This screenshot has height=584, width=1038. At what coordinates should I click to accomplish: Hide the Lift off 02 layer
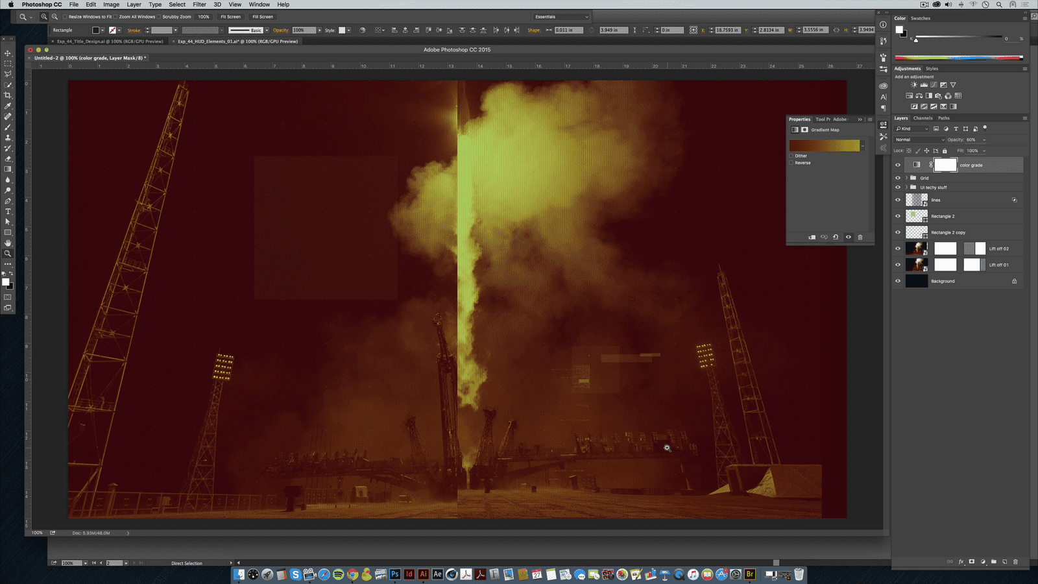coord(898,249)
